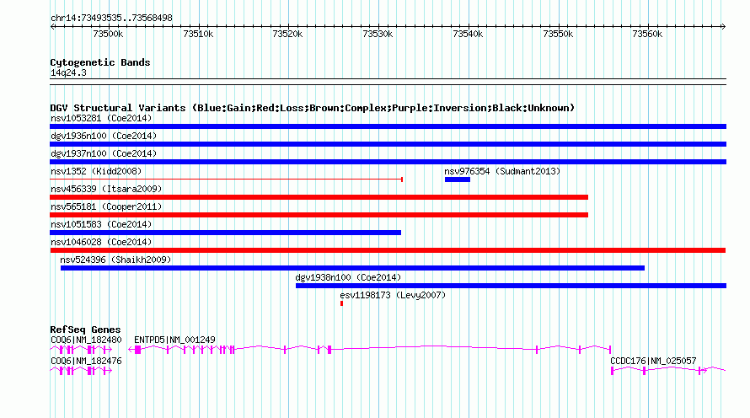The width and height of the screenshot is (750, 418).
Task: Click the COQ6|NM_182480 gene label
Action: coord(86,340)
